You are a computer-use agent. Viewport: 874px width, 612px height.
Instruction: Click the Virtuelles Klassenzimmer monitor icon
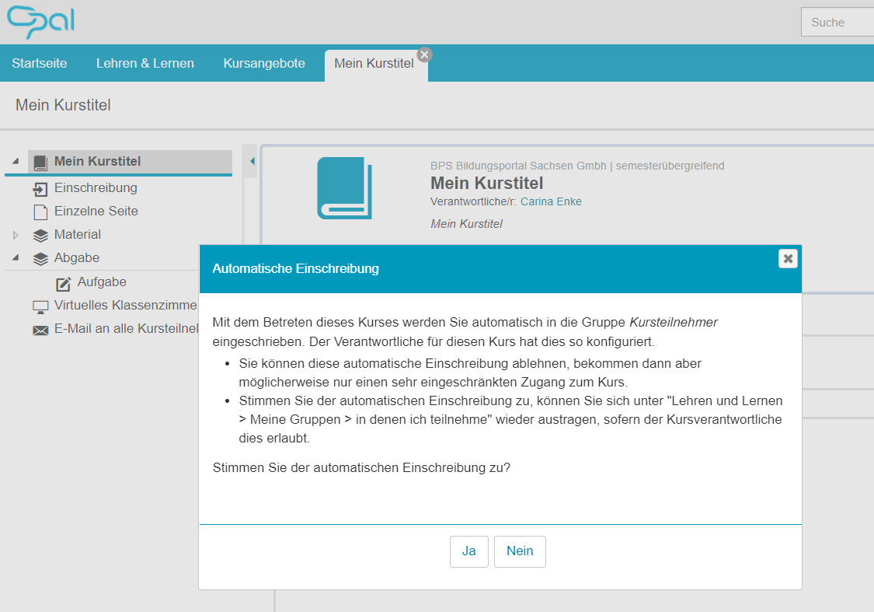pyautogui.click(x=40, y=306)
